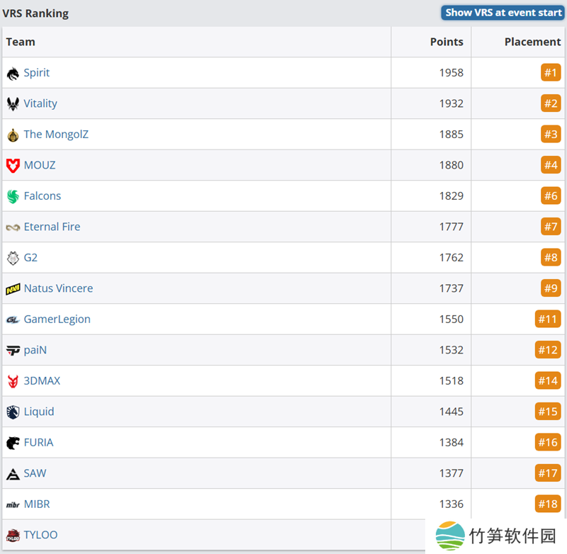Click the orange #1 placement badge
567x554 pixels.
click(551, 73)
